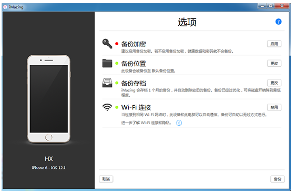Image resolution: width=295 pixels, height=192 pixels.
Task: Click the key icon for 备份加密
Action: (107, 44)
